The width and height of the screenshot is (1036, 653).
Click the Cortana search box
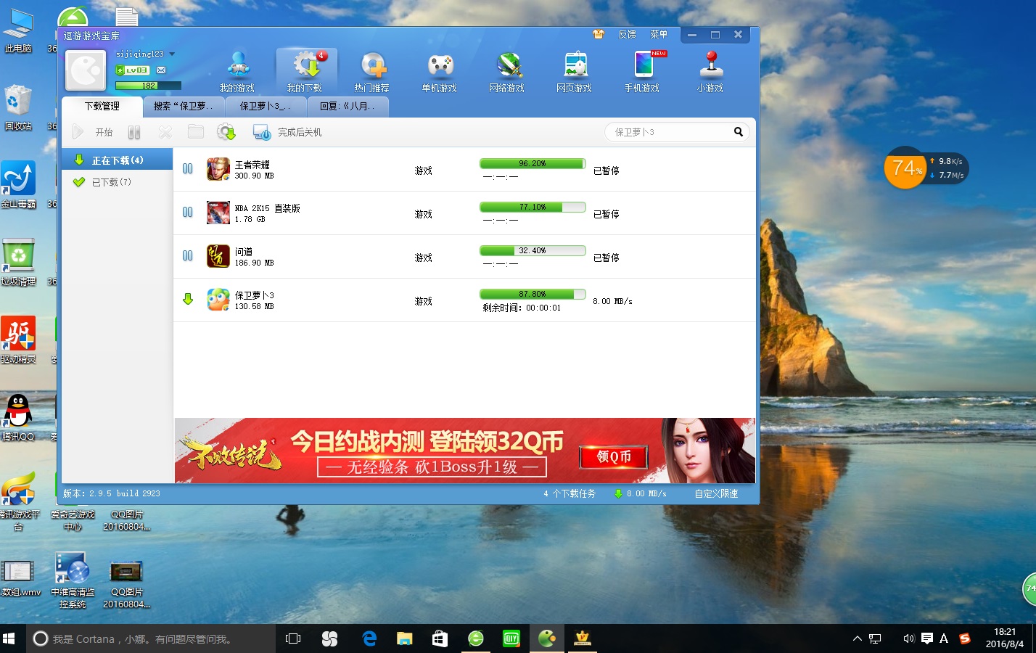coord(151,638)
